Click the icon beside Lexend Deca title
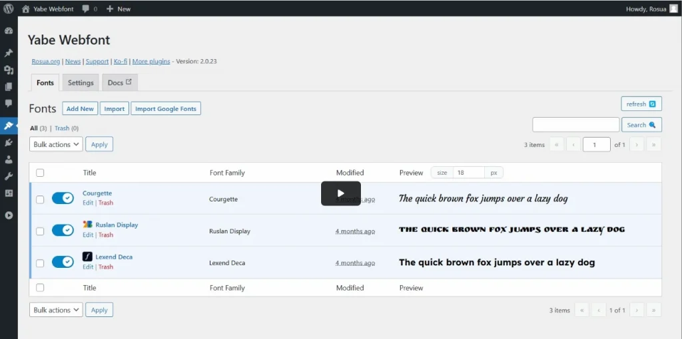 [87, 257]
